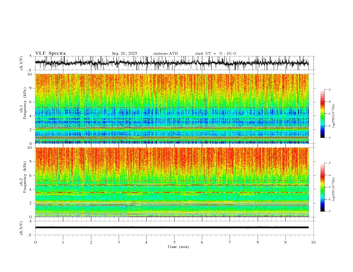Click the '-3' value on the upper color bar
The image size is (353, 272).
pos(328,89)
